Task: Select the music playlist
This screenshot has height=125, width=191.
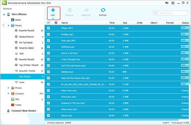Action: tap(22, 82)
